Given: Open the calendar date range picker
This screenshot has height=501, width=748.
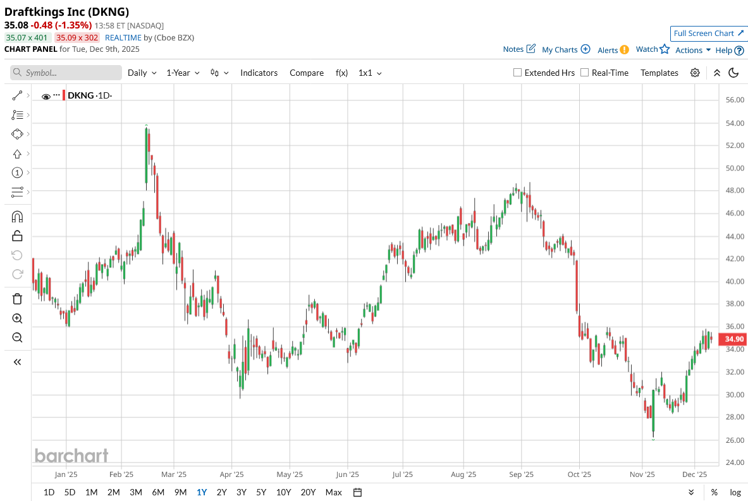Looking at the screenshot, I should (357, 492).
